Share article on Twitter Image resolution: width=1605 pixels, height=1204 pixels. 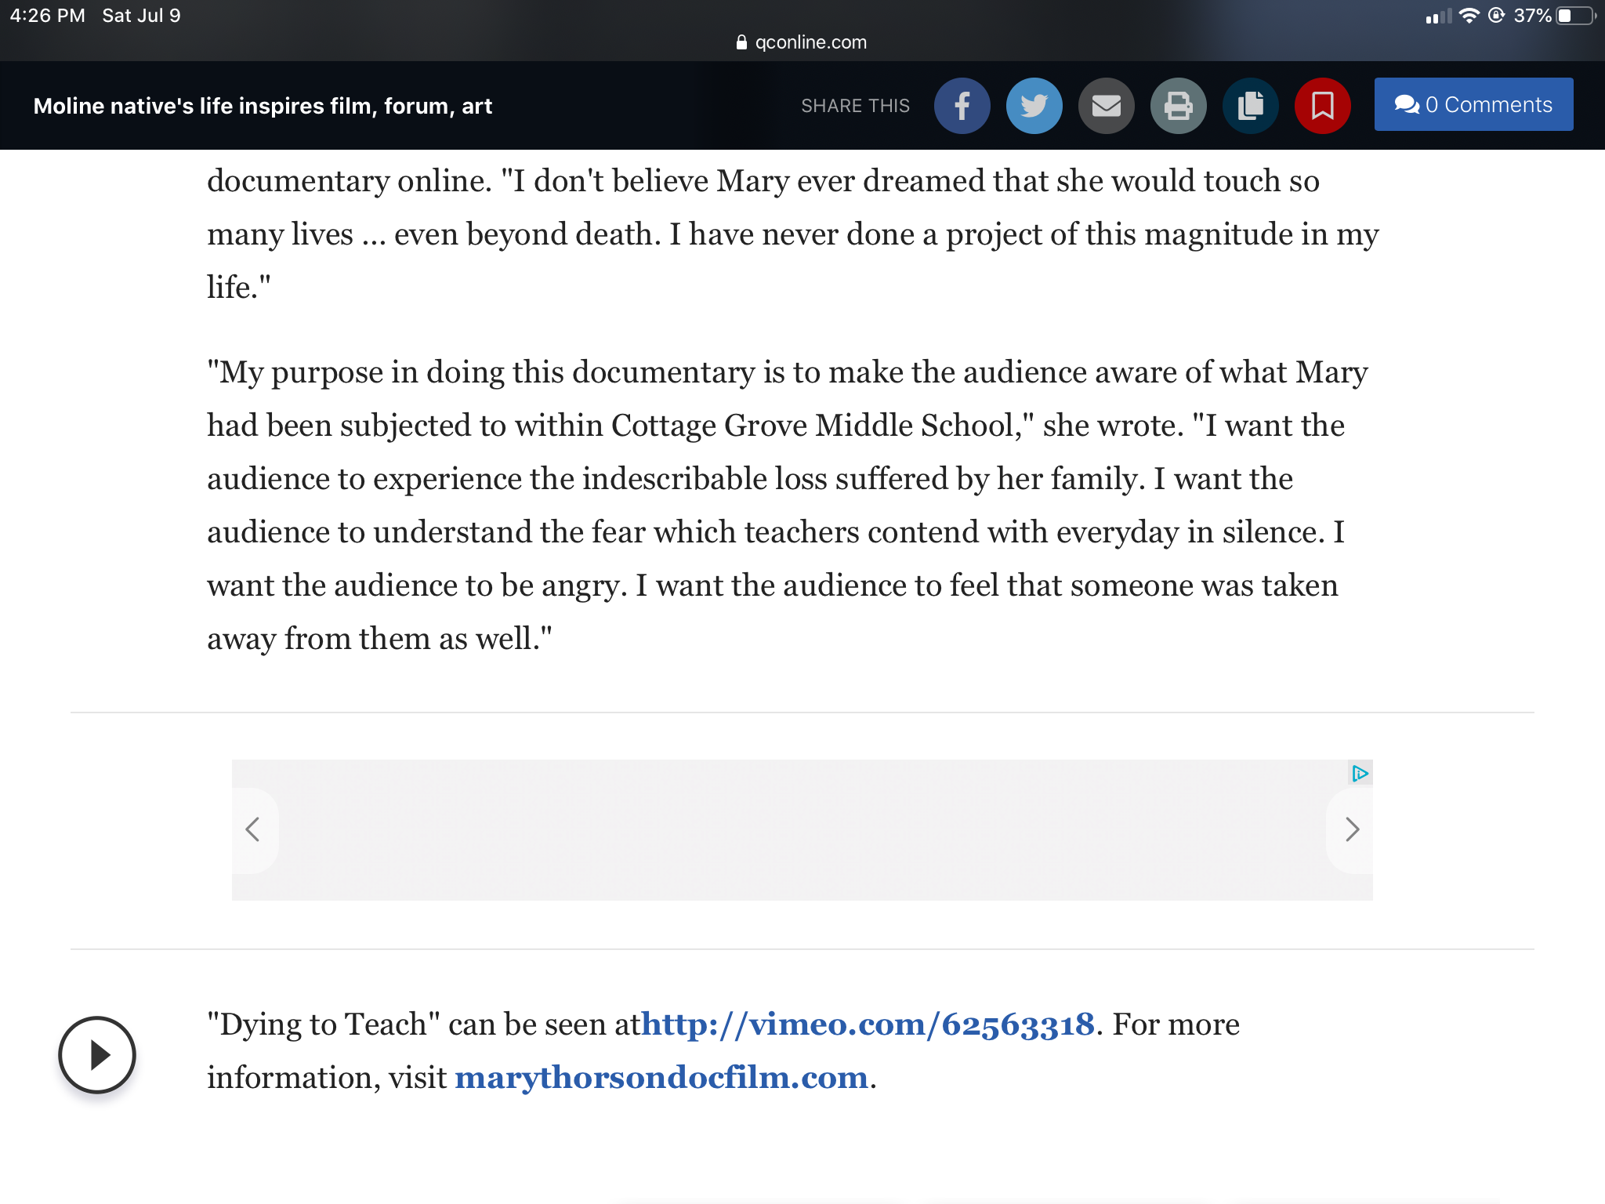[1034, 106]
